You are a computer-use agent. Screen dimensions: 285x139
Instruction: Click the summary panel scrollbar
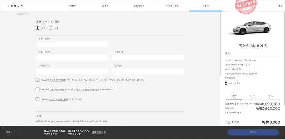click(x=284, y=58)
